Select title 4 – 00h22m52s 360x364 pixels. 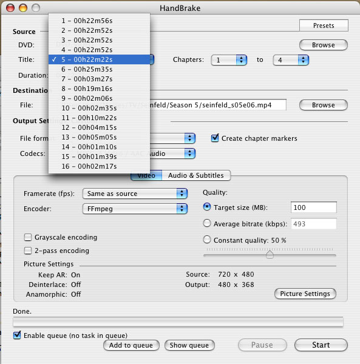tap(99, 50)
